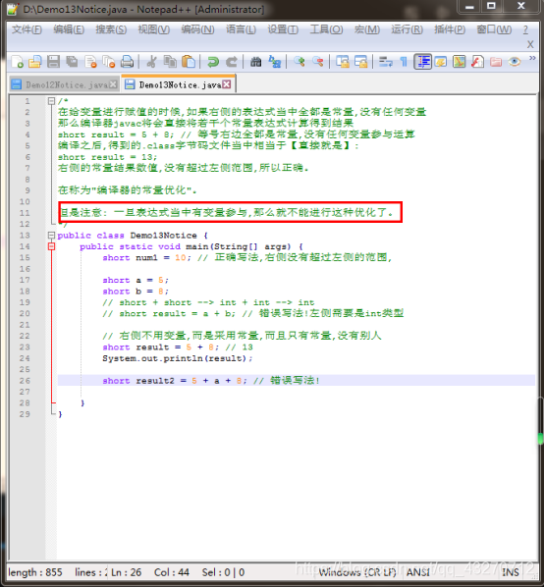Click the Notepad++ title bar app icon

pos(13,9)
